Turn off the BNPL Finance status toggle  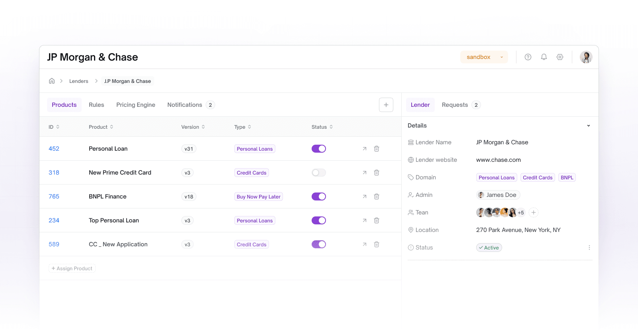coord(319,196)
